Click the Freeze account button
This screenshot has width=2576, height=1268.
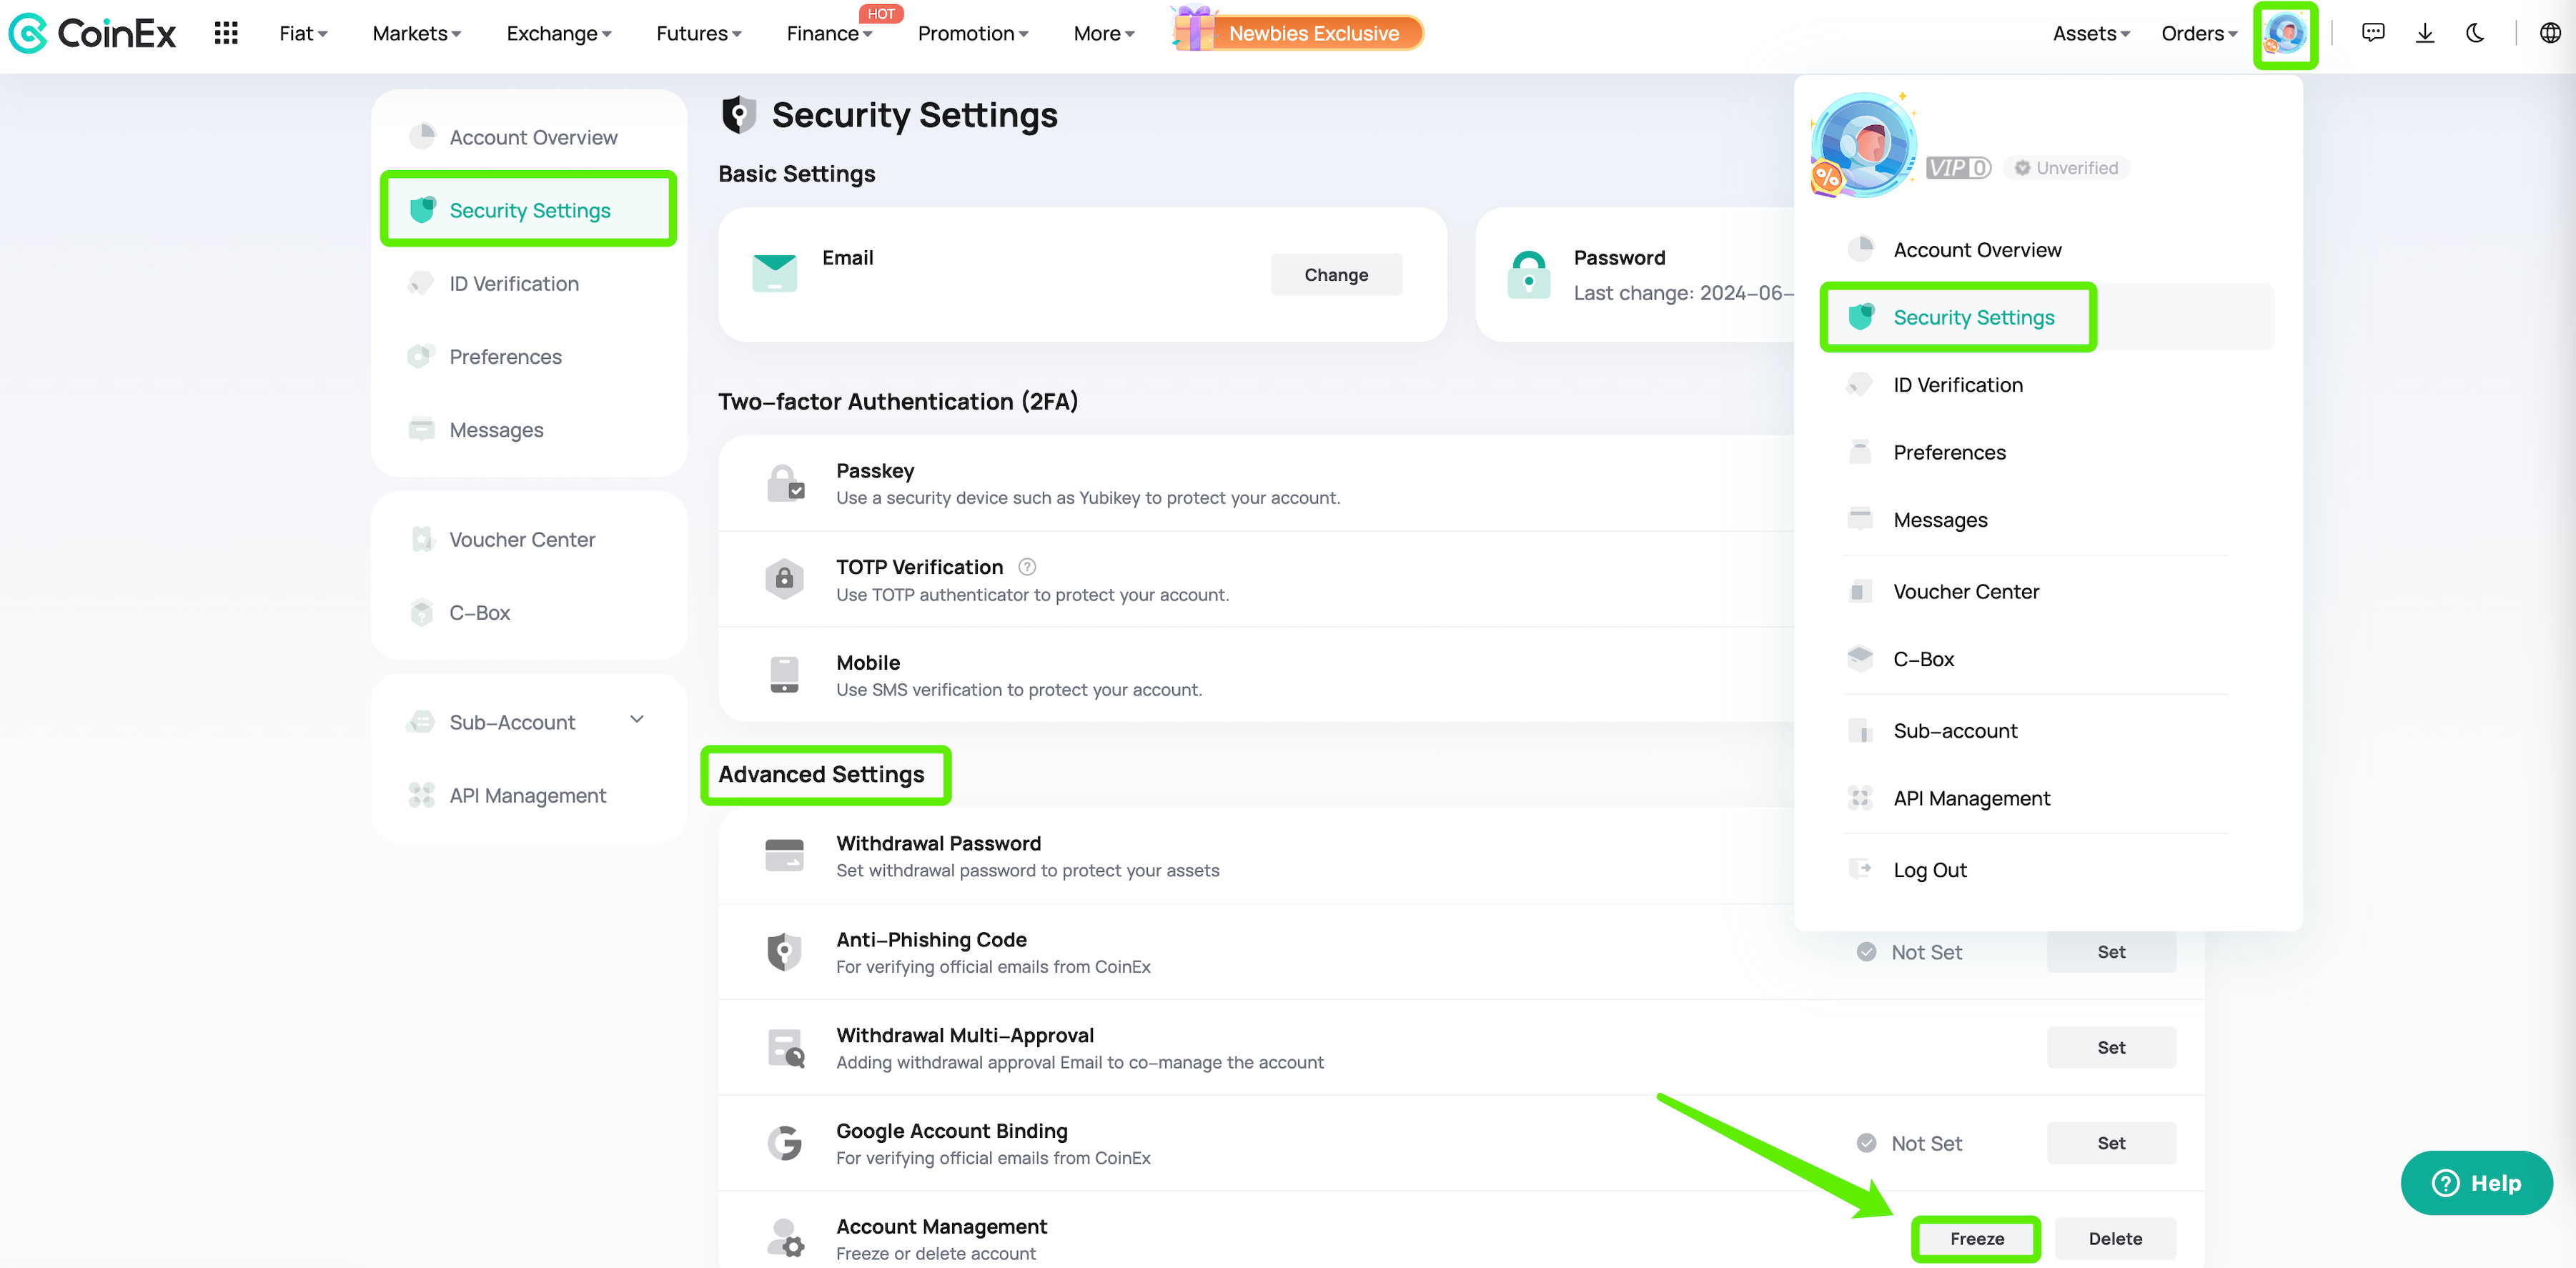click(x=1976, y=1238)
